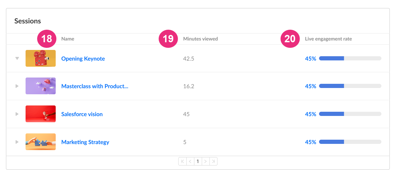
Task: Click the purple Masterclass thumbnail
Action: [41, 86]
